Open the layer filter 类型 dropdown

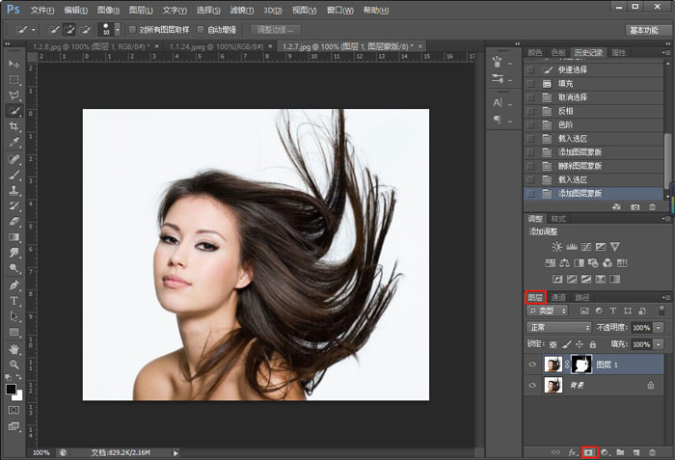(x=547, y=311)
